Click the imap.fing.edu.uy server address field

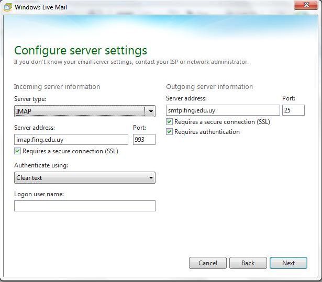71,140
